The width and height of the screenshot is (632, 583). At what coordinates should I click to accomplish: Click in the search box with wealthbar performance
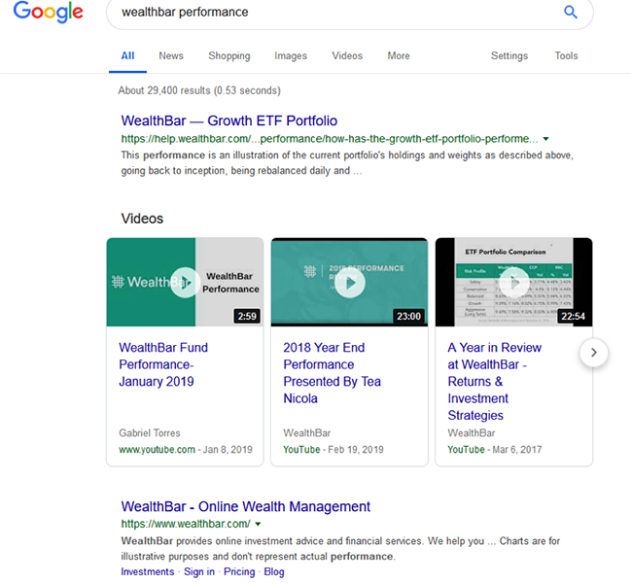pos(349,13)
